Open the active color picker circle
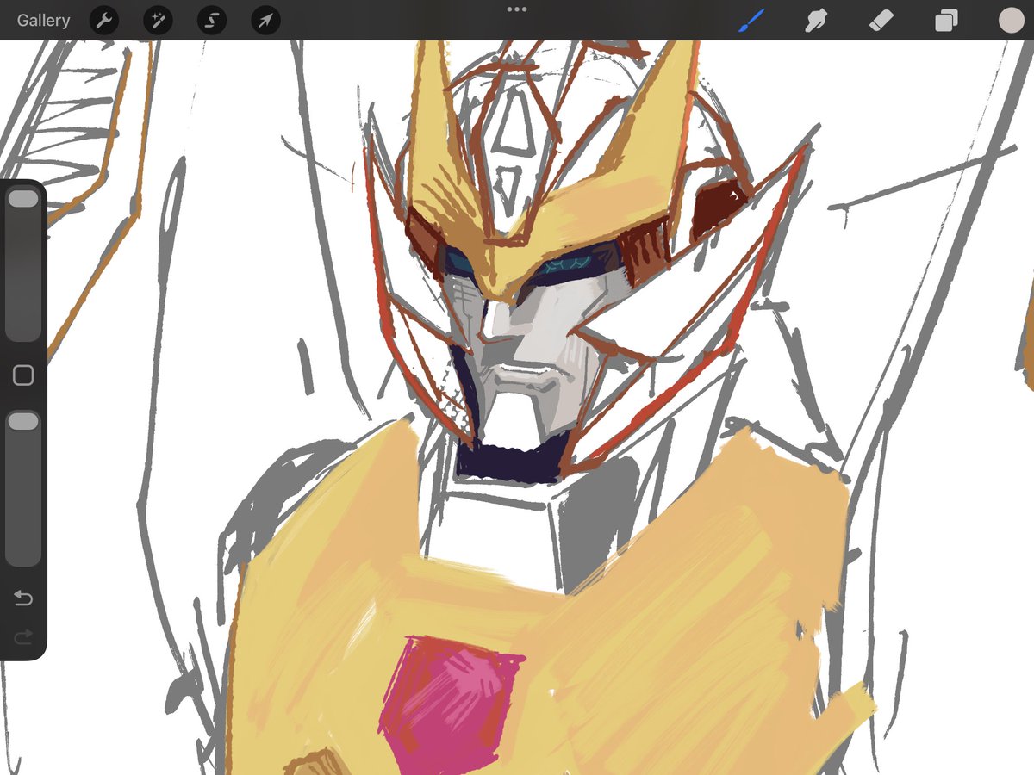This screenshot has width=1034, height=775. 1011,20
